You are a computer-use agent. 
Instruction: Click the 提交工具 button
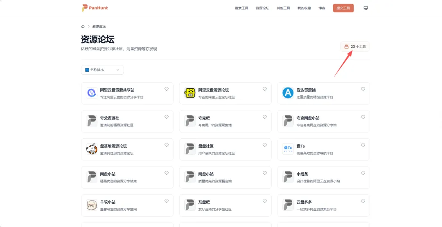[343, 8]
